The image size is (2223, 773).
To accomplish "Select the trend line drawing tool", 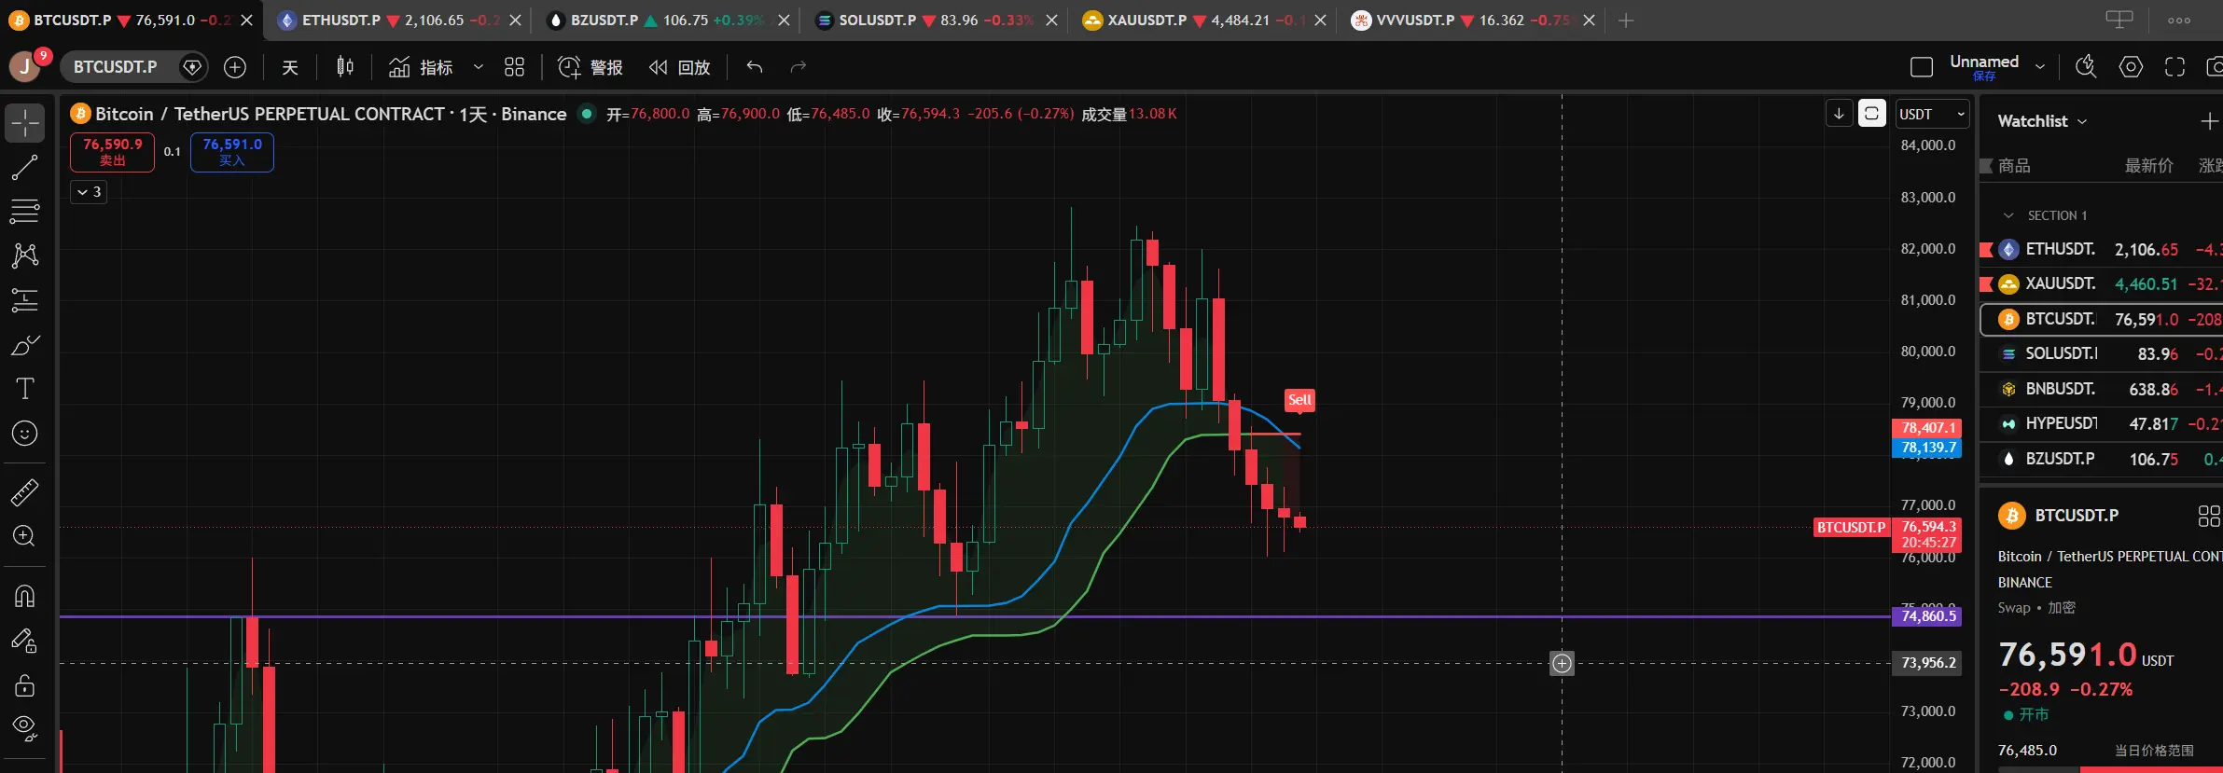I will [25, 168].
